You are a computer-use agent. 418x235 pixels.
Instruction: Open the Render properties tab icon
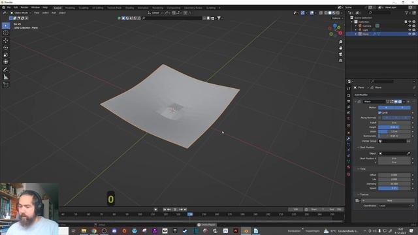point(349,95)
